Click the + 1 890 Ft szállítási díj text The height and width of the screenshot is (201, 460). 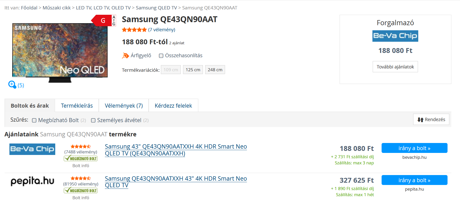[x=352, y=189]
